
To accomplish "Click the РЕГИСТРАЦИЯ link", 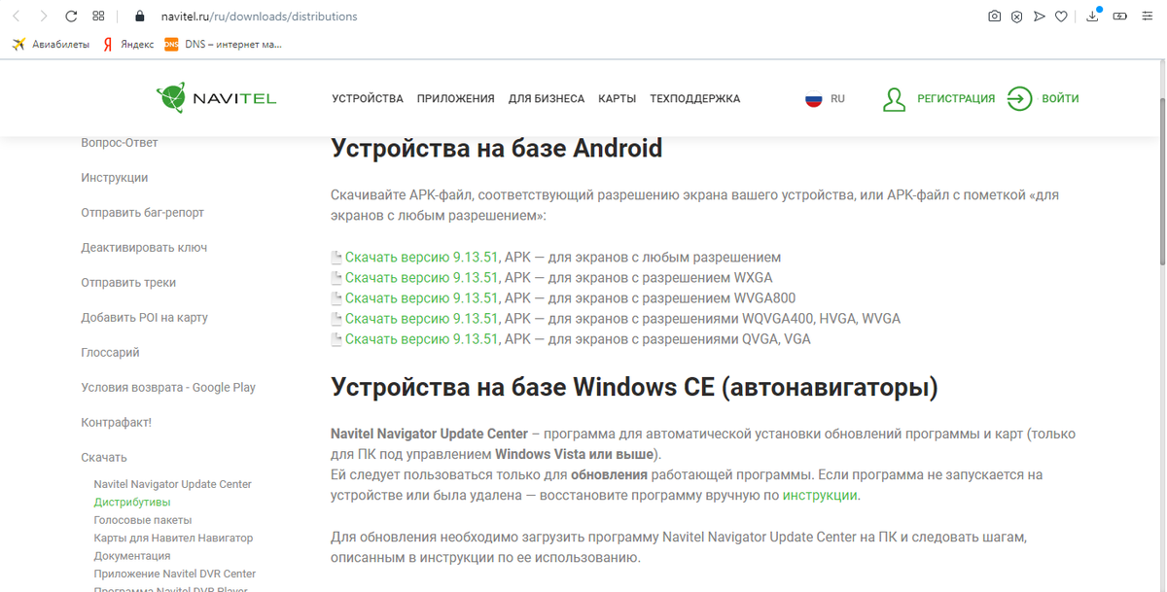I will pyautogui.click(x=956, y=99).
